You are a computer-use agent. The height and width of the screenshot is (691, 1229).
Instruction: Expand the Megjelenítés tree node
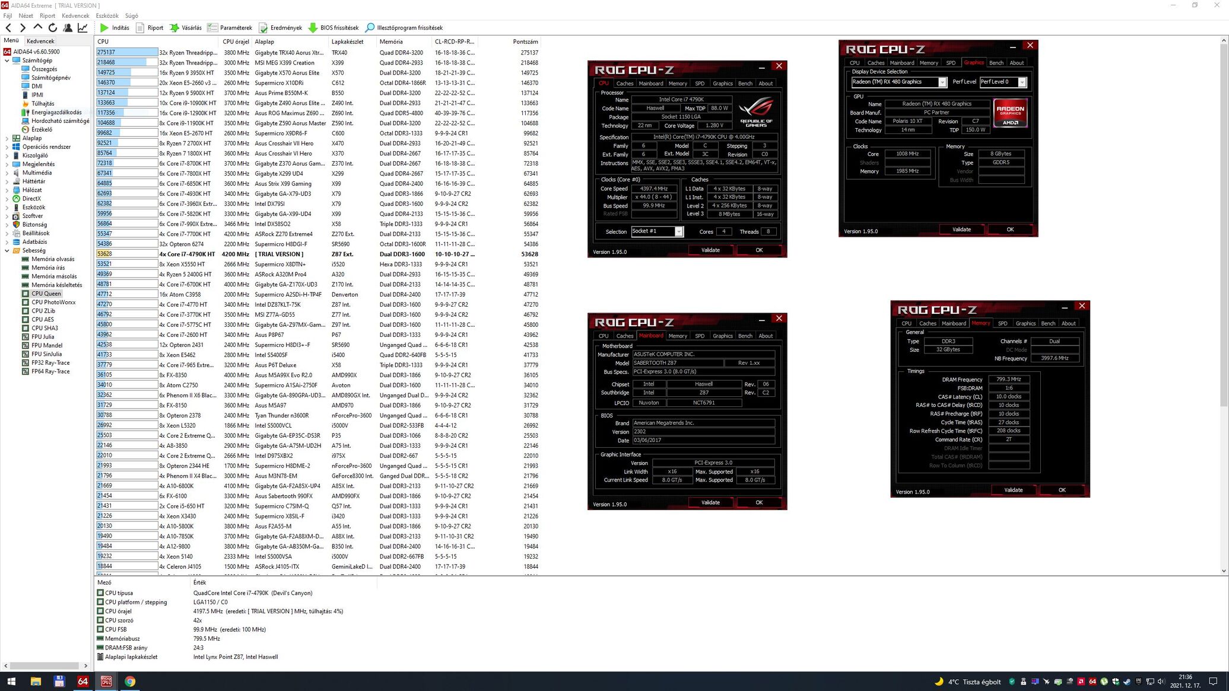[x=7, y=164]
